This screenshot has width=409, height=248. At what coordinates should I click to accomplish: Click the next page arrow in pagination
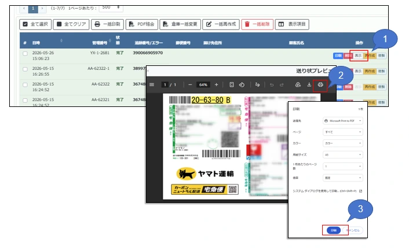42,9
